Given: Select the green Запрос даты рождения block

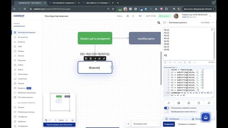Looking at the screenshot, I should click(95, 38).
